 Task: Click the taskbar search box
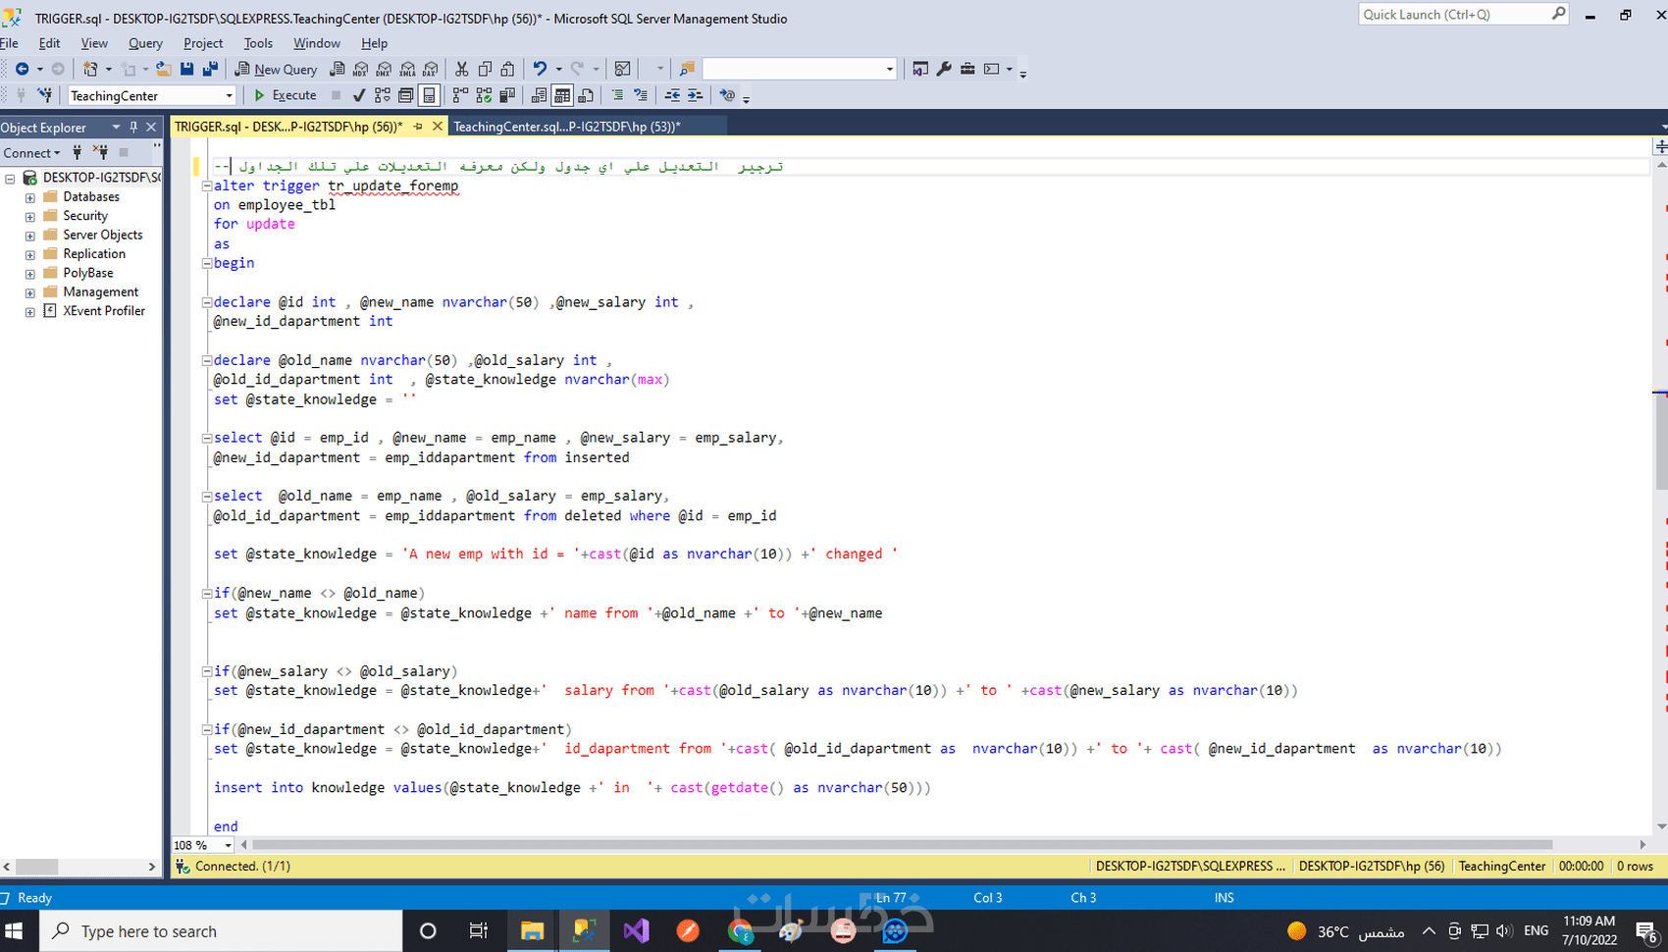coord(221,931)
